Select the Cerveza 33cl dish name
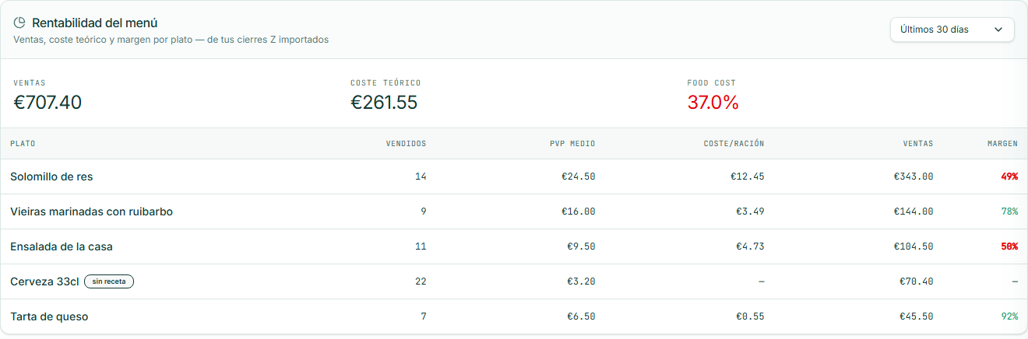The height and width of the screenshot is (339, 1028). (x=44, y=281)
